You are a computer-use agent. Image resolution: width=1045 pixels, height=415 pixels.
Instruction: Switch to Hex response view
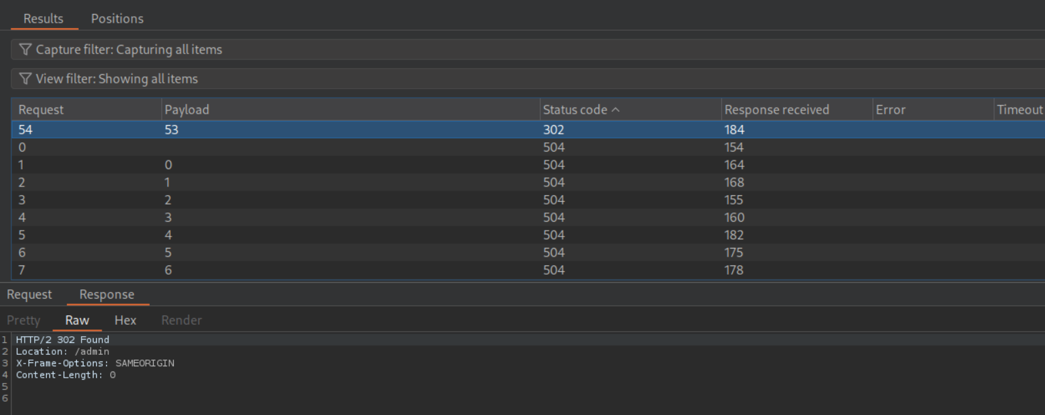click(x=125, y=320)
